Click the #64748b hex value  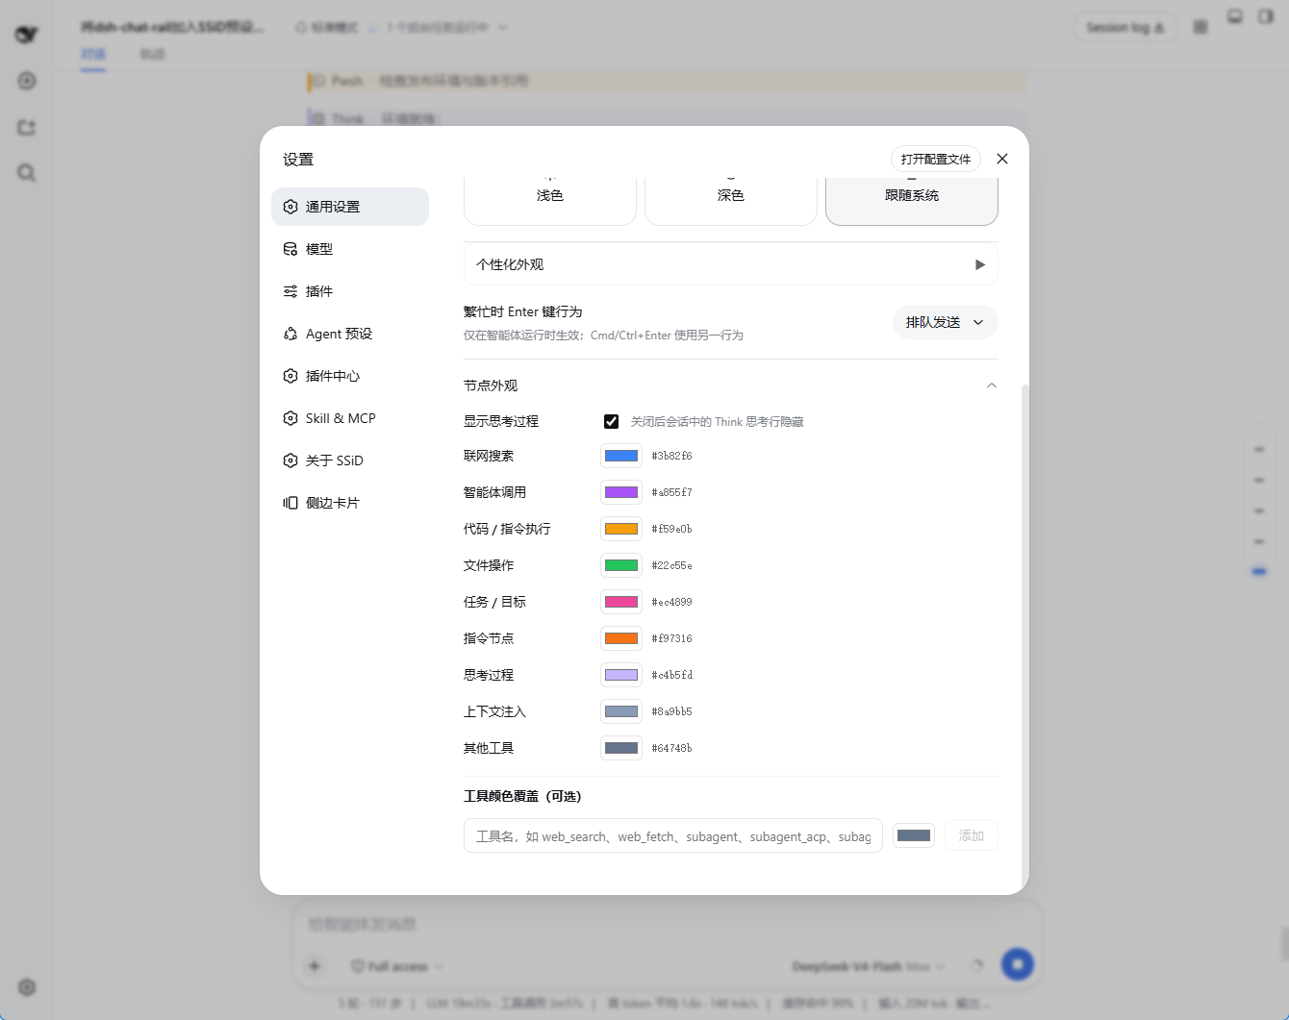(x=672, y=748)
